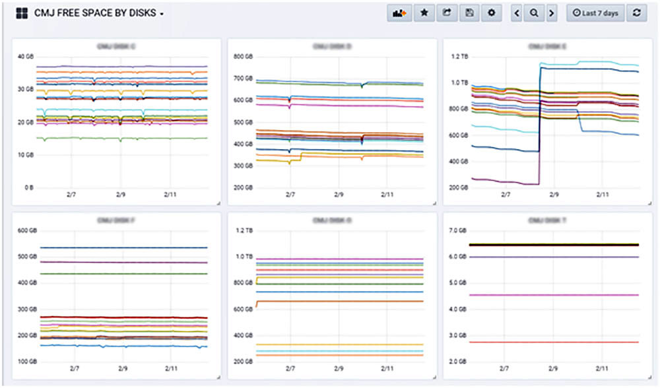Click the add panel chart icon
660x388 pixels.
[399, 13]
